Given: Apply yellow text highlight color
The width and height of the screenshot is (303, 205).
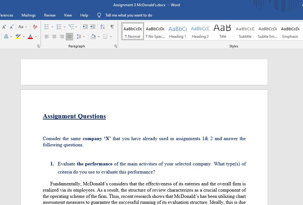Looking at the screenshot, I should pyautogui.click(x=18, y=37).
